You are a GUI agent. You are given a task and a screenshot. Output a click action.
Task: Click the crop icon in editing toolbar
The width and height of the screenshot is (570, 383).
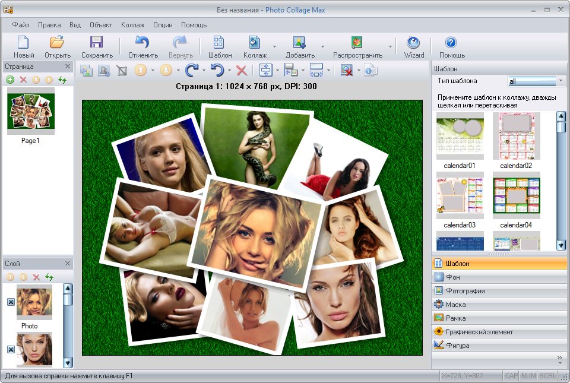pyautogui.click(x=122, y=71)
